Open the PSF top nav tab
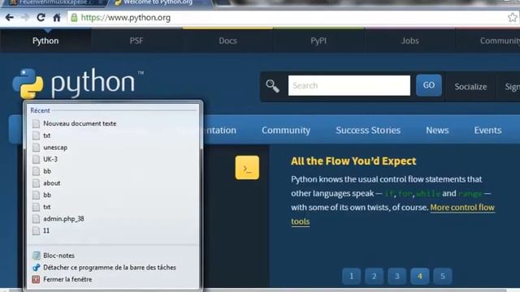Viewport: 520px width, 292px height. (x=136, y=41)
